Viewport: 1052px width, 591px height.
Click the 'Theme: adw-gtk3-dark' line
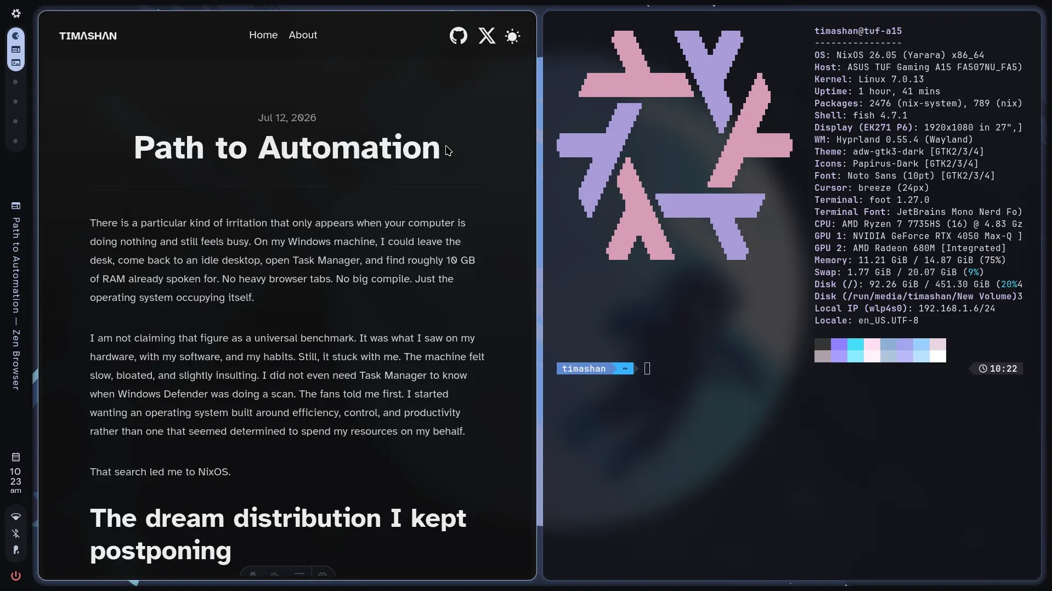[x=899, y=152]
